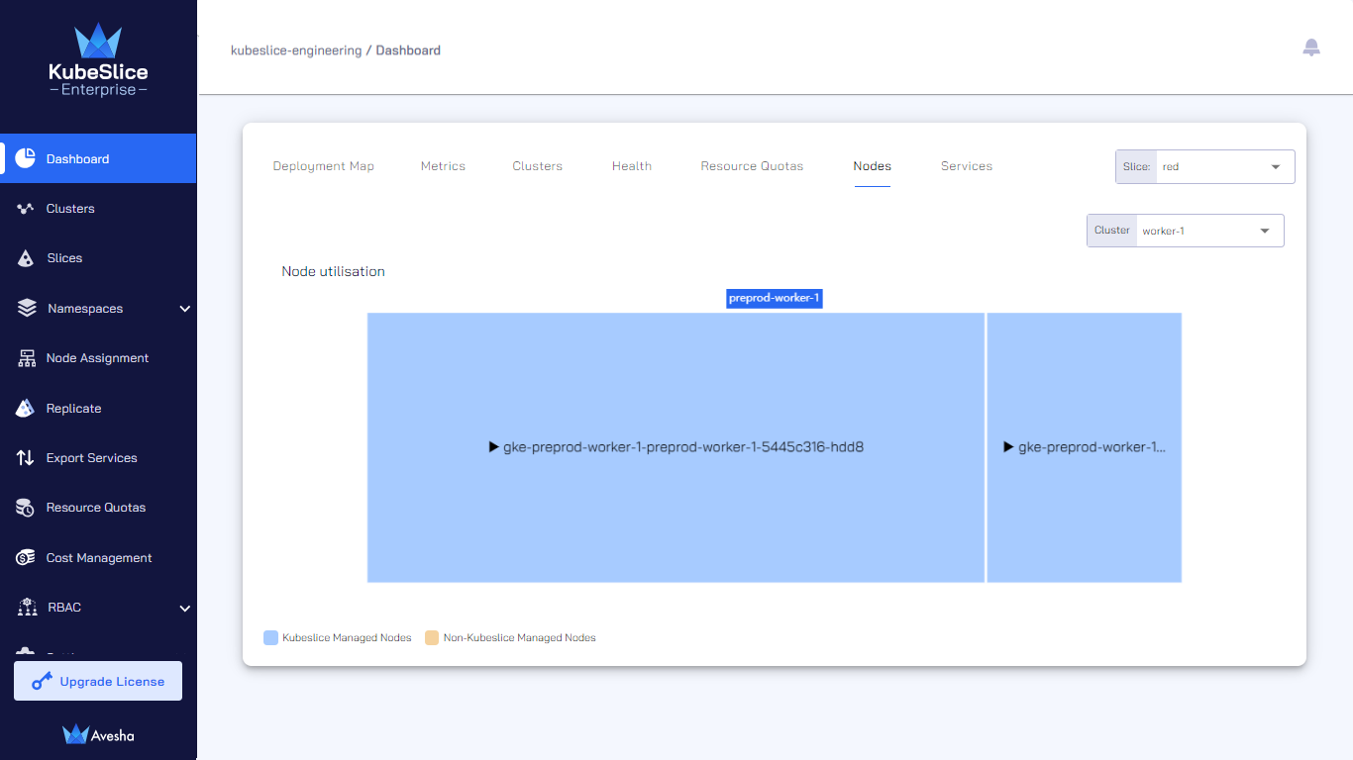Click the KubeSlice Enterprise logo
1353x760 pixels.
(x=98, y=61)
